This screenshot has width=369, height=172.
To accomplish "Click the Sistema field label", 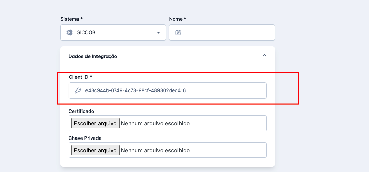I will coord(71,19).
